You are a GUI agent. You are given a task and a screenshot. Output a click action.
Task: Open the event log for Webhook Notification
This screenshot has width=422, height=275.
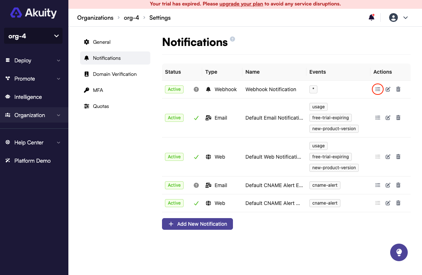(x=378, y=89)
